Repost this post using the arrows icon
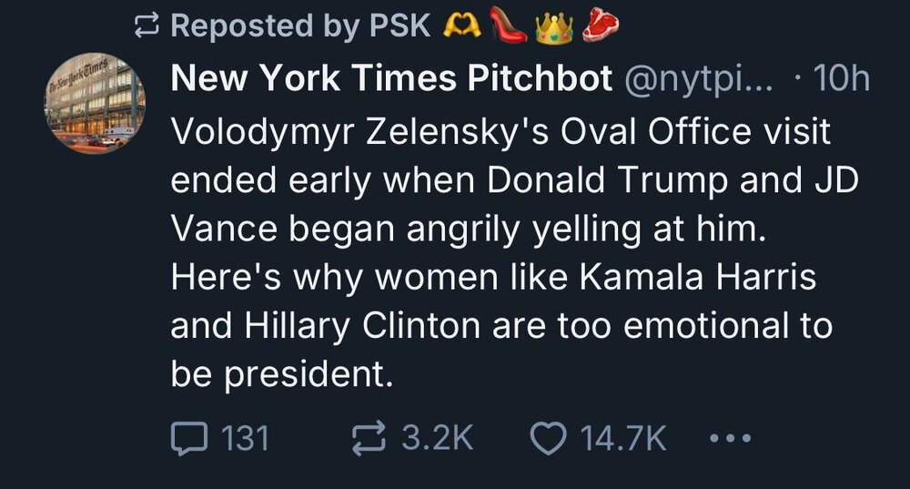 (x=368, y=440)
